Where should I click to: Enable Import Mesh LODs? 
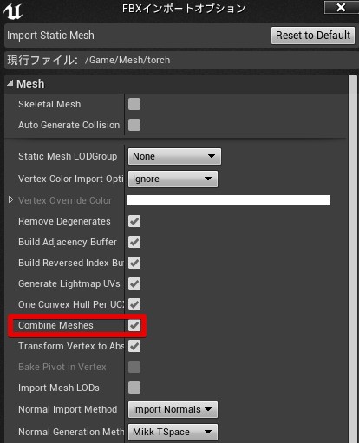coord(134,388)
